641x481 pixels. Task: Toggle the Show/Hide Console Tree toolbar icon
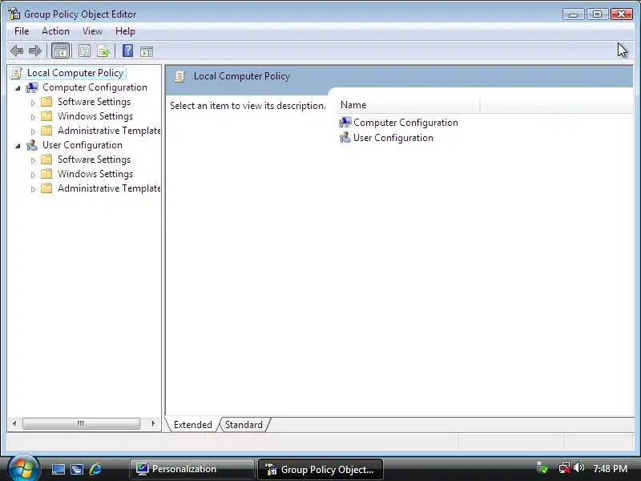pos(61,51)
